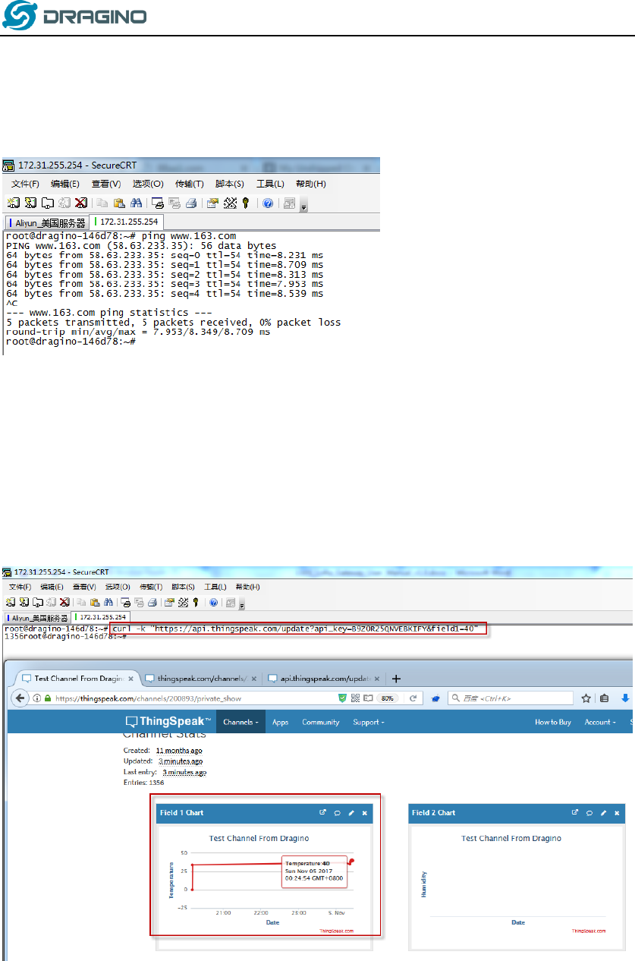The image size is (635, 961).
Task: Click the ThingSpeak logo in navbar
Action: (168, 721)
